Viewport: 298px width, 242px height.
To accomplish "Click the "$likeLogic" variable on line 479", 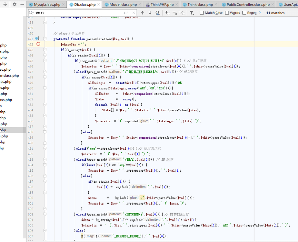I will coord(97,83).
